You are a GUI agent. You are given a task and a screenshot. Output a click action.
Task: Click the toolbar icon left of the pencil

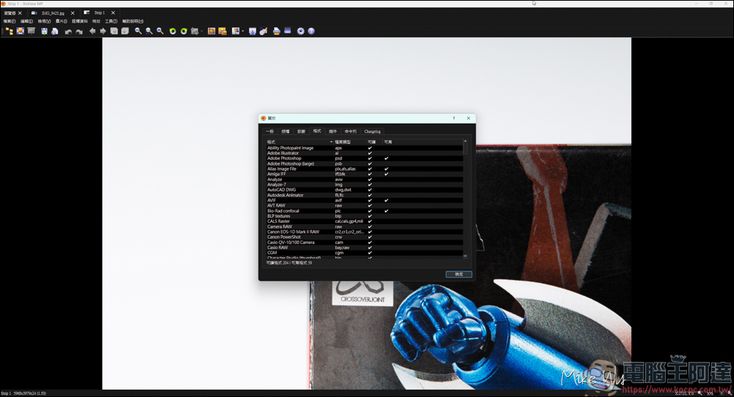[x=252, y=31]
